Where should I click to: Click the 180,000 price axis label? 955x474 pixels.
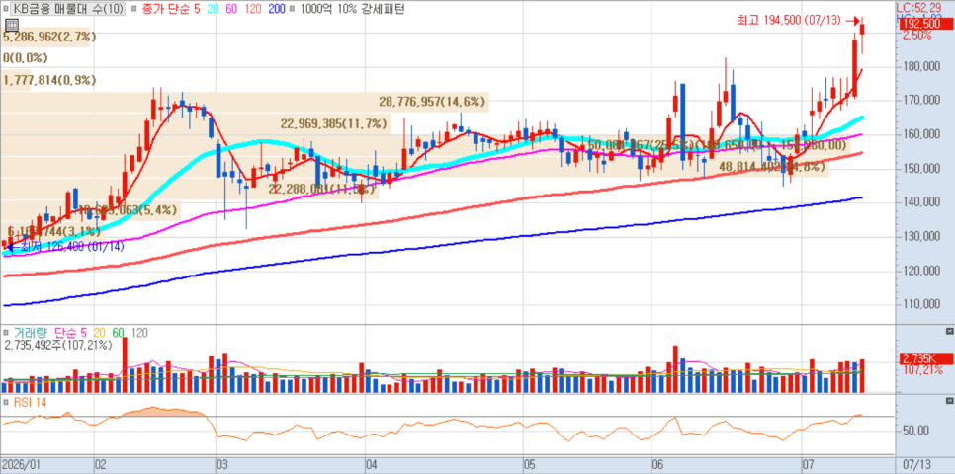tap(921, 66)
